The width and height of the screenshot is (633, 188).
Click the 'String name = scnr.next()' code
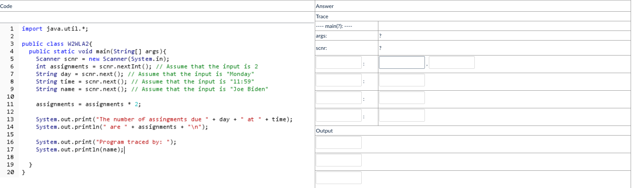[x=81, y=89]
